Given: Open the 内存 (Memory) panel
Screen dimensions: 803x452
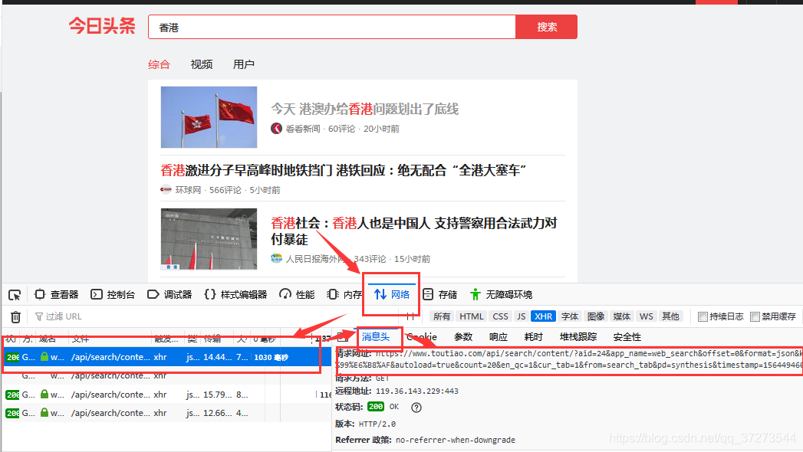Looking at the screenshot, I should point(344,294).
